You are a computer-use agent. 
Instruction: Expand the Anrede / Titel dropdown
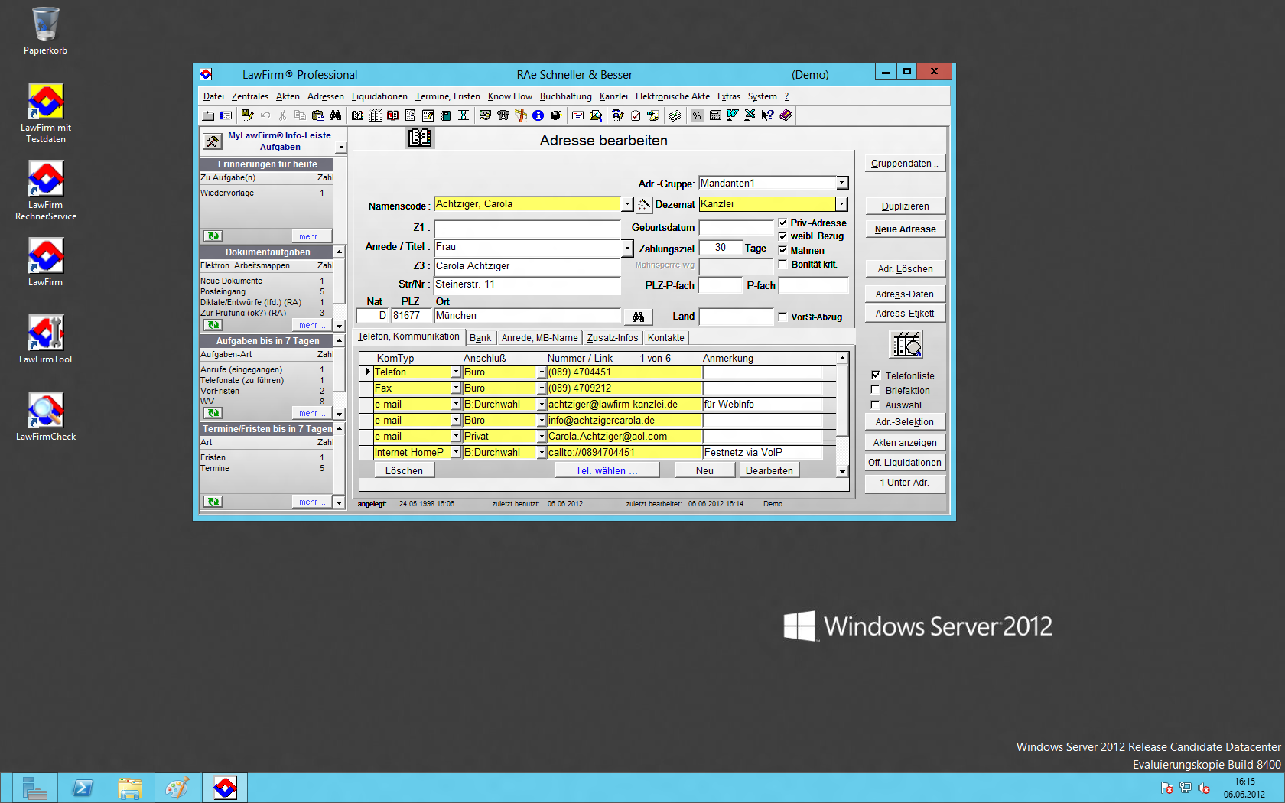[x=626, y=248]
